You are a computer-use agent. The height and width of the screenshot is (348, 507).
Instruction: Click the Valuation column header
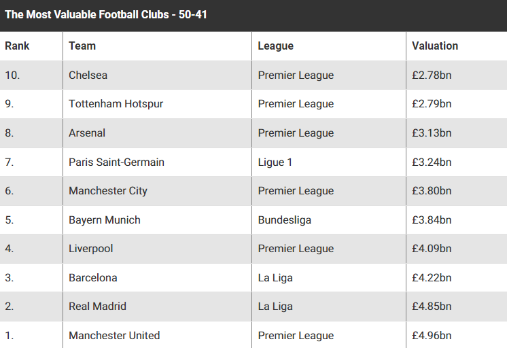coord(435,46)
